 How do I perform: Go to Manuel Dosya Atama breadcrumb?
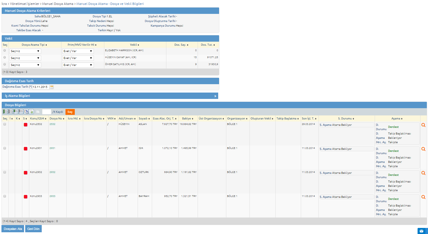(58, 4)
